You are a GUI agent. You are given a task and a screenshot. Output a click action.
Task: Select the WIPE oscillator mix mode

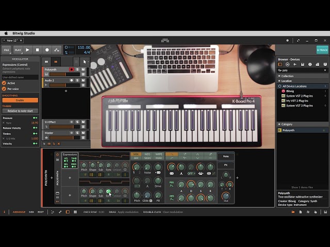159,154
